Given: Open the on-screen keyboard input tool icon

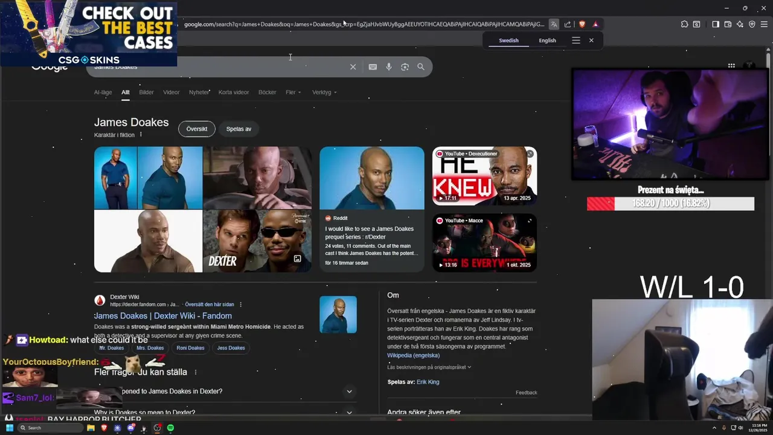Looking at the screenshot, I should pyautogui.click(x=373, y=67).
